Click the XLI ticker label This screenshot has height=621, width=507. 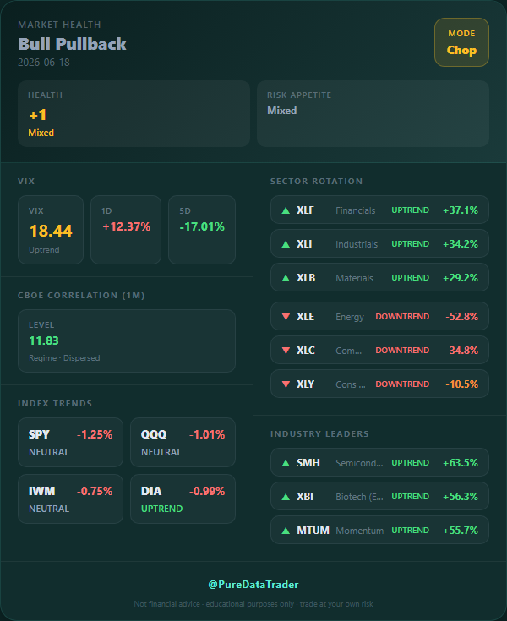pos(304,244)
